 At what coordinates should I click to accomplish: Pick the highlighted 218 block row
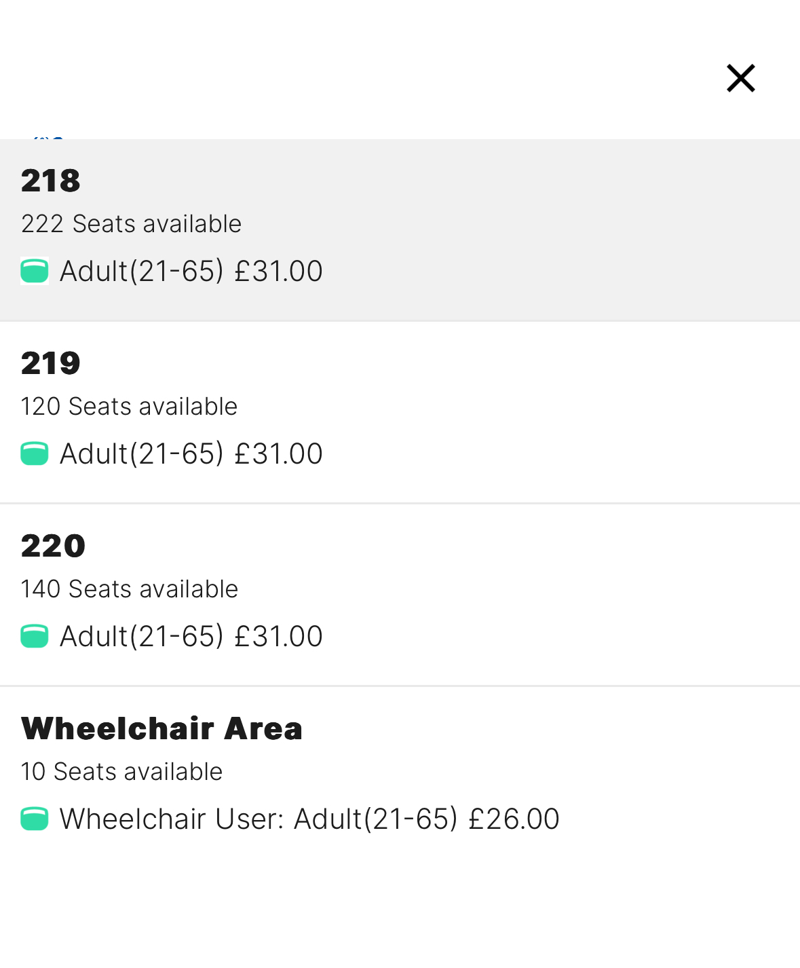pos(400,230)
